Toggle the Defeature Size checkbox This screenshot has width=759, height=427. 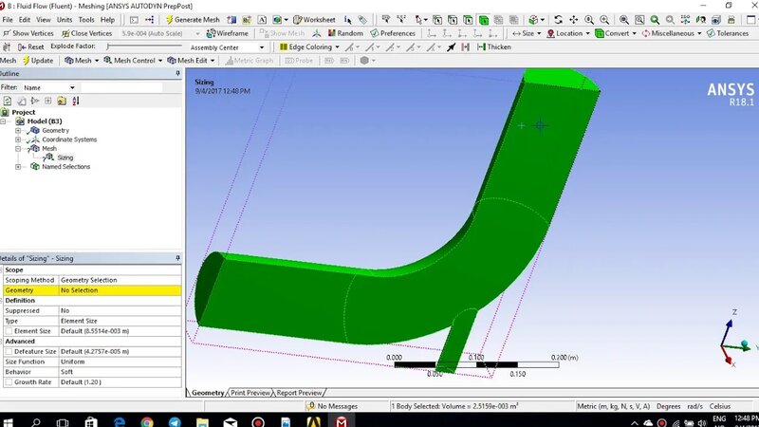pyautogui.click(x=9, y=351)
